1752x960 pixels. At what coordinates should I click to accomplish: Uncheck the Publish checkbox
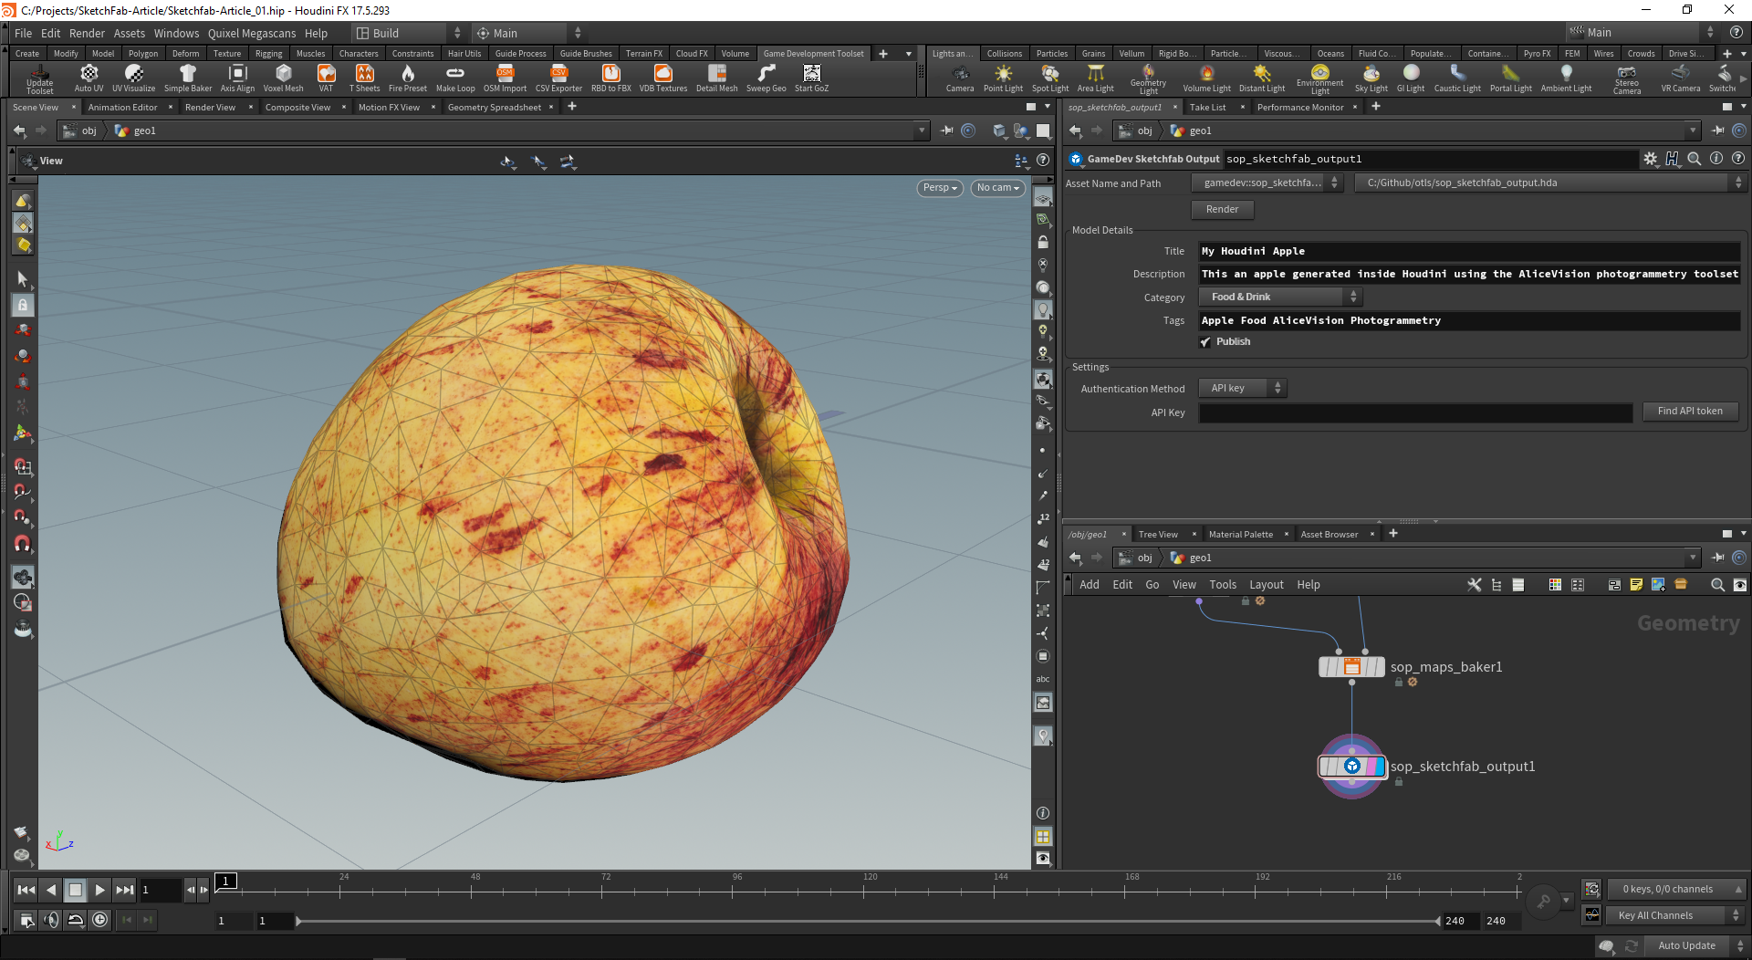[1205, 342]
